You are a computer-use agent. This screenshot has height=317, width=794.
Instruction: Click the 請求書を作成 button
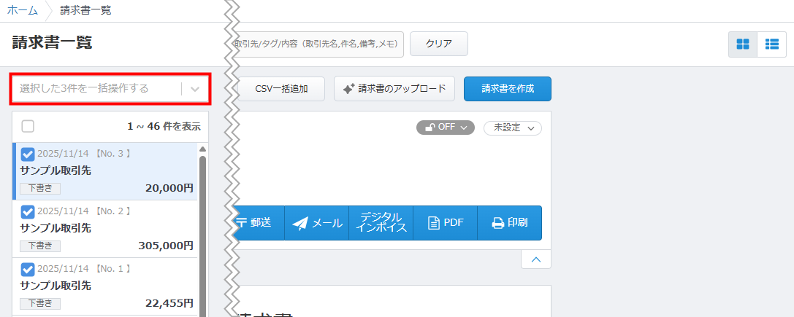click(x=507, y=89)
